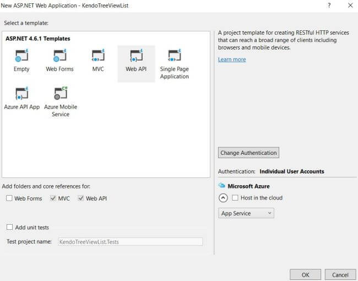Toggle the MVC core references checkbox
Screen dimensions: 358x281
[x=53, y=198]
